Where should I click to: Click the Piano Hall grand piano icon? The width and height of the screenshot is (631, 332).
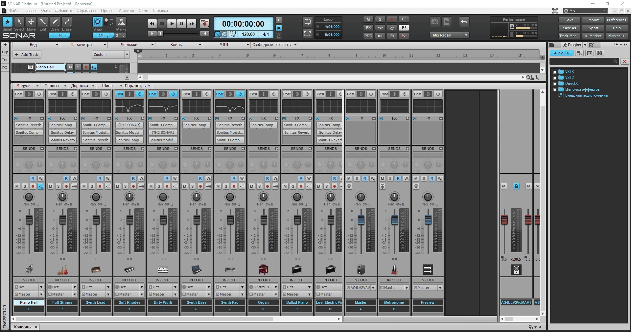tap(29, 270)
